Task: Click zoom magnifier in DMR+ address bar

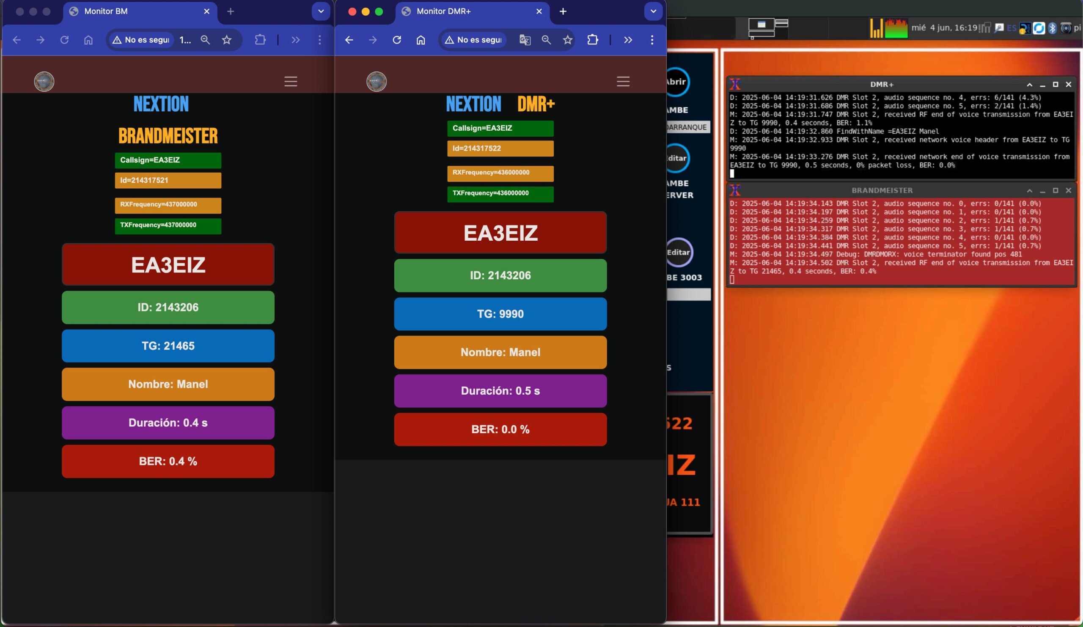Action: tap(546, 40)
